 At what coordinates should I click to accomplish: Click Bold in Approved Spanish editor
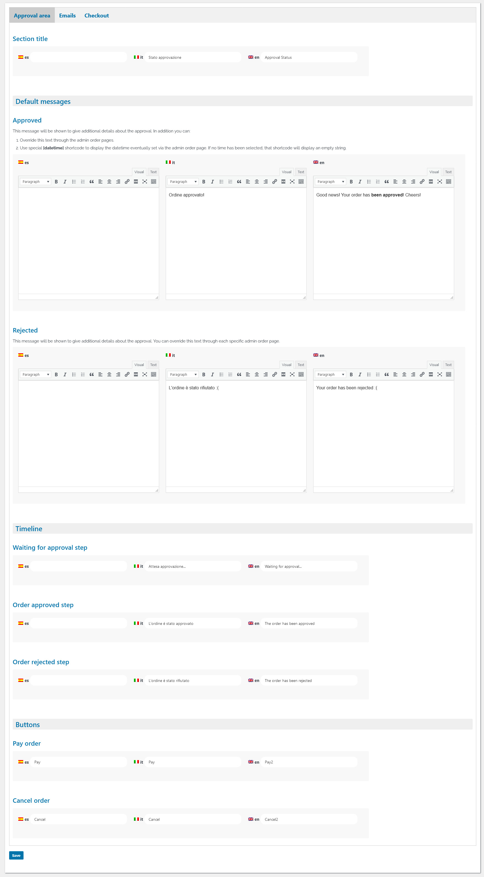(x=56, y=182)
